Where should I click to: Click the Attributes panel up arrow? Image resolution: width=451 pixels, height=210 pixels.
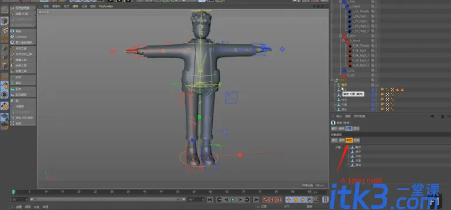click(x=442, y=116)
